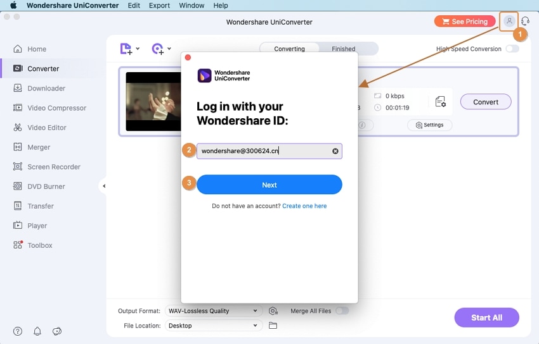This screenshot has height=344, width=539.
Task: Click the Create one here link
Action: click(304, 206)
